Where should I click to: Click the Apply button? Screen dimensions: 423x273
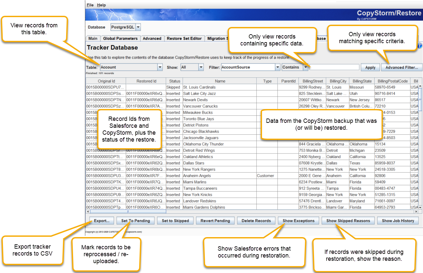tap(370, 67)
